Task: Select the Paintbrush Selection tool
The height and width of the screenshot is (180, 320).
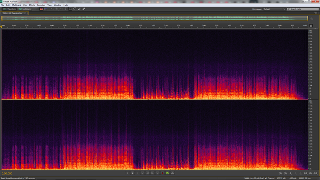Action: coord(79,9)
